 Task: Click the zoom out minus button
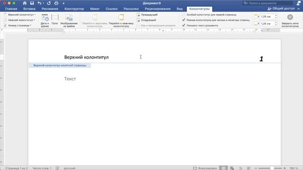(256, 168)
